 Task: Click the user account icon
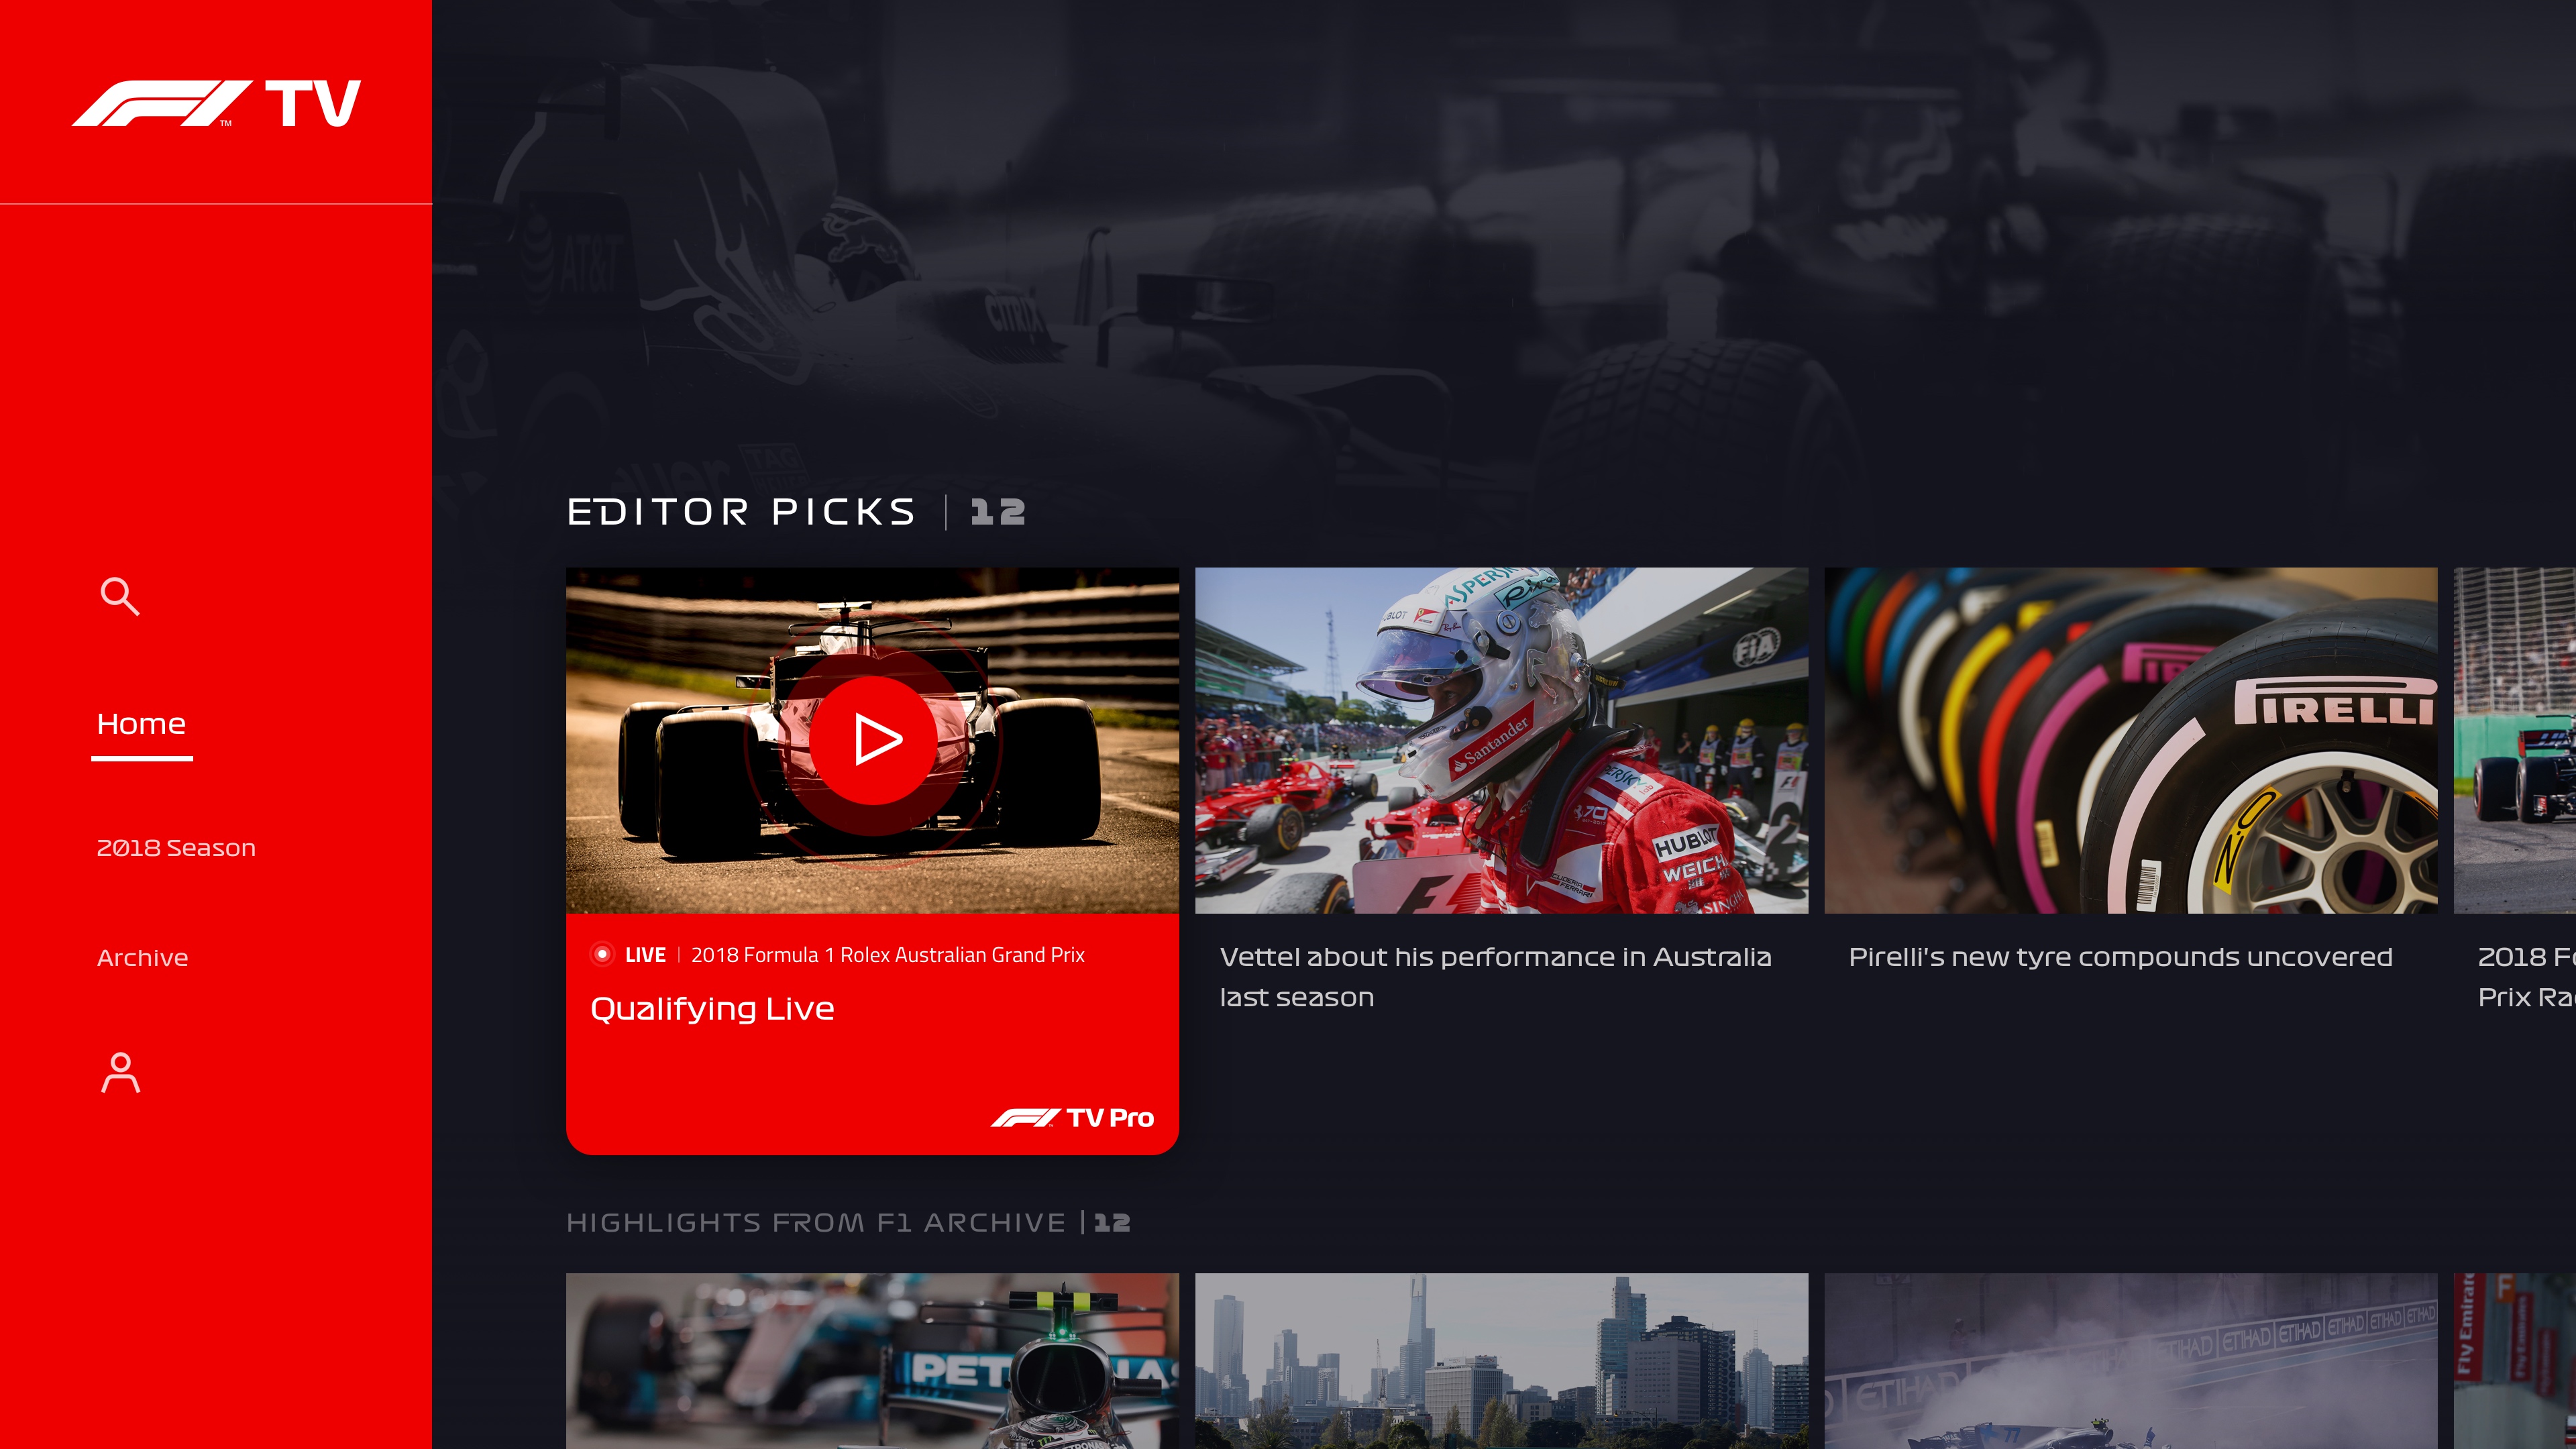pyautogui.click(x=120, y=1071)
